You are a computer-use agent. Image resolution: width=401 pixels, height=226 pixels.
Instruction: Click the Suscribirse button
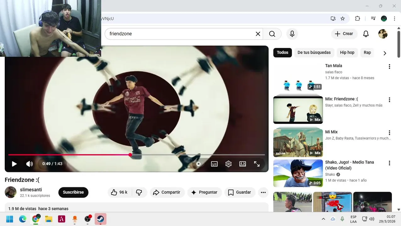(x=73, y=192)
